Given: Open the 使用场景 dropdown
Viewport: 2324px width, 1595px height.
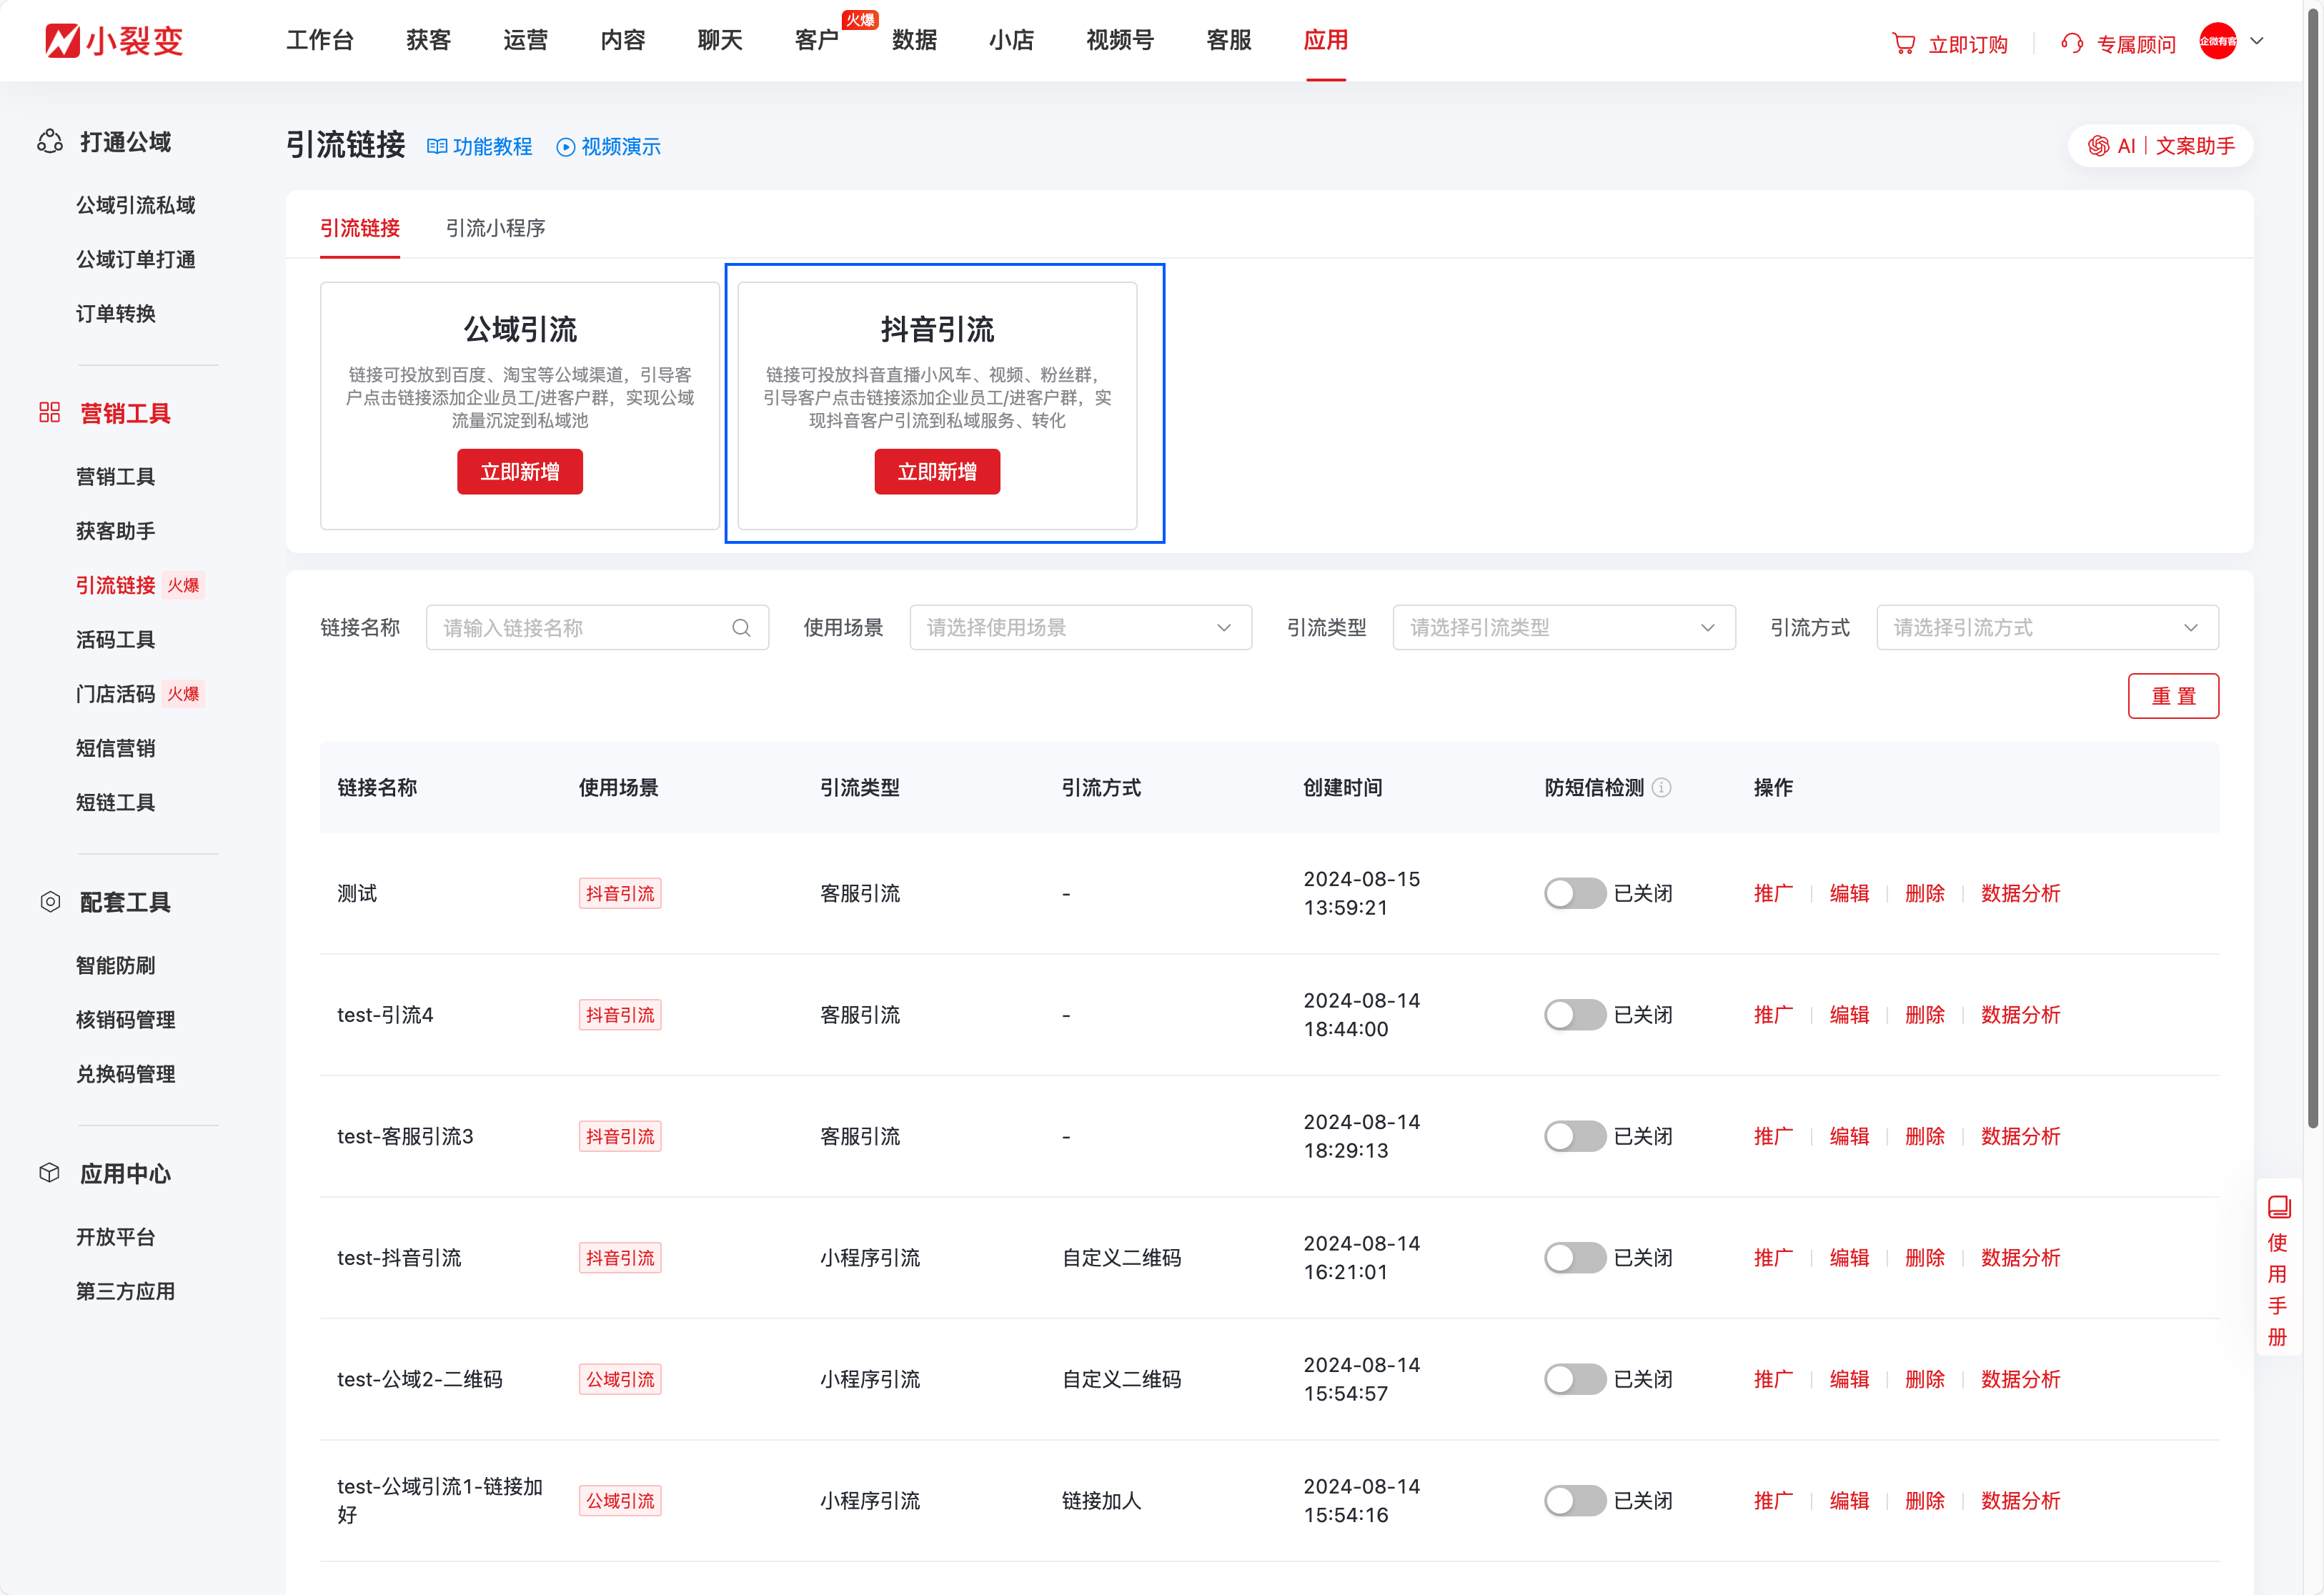Looking at the screenshot, I should (1080, 628).
